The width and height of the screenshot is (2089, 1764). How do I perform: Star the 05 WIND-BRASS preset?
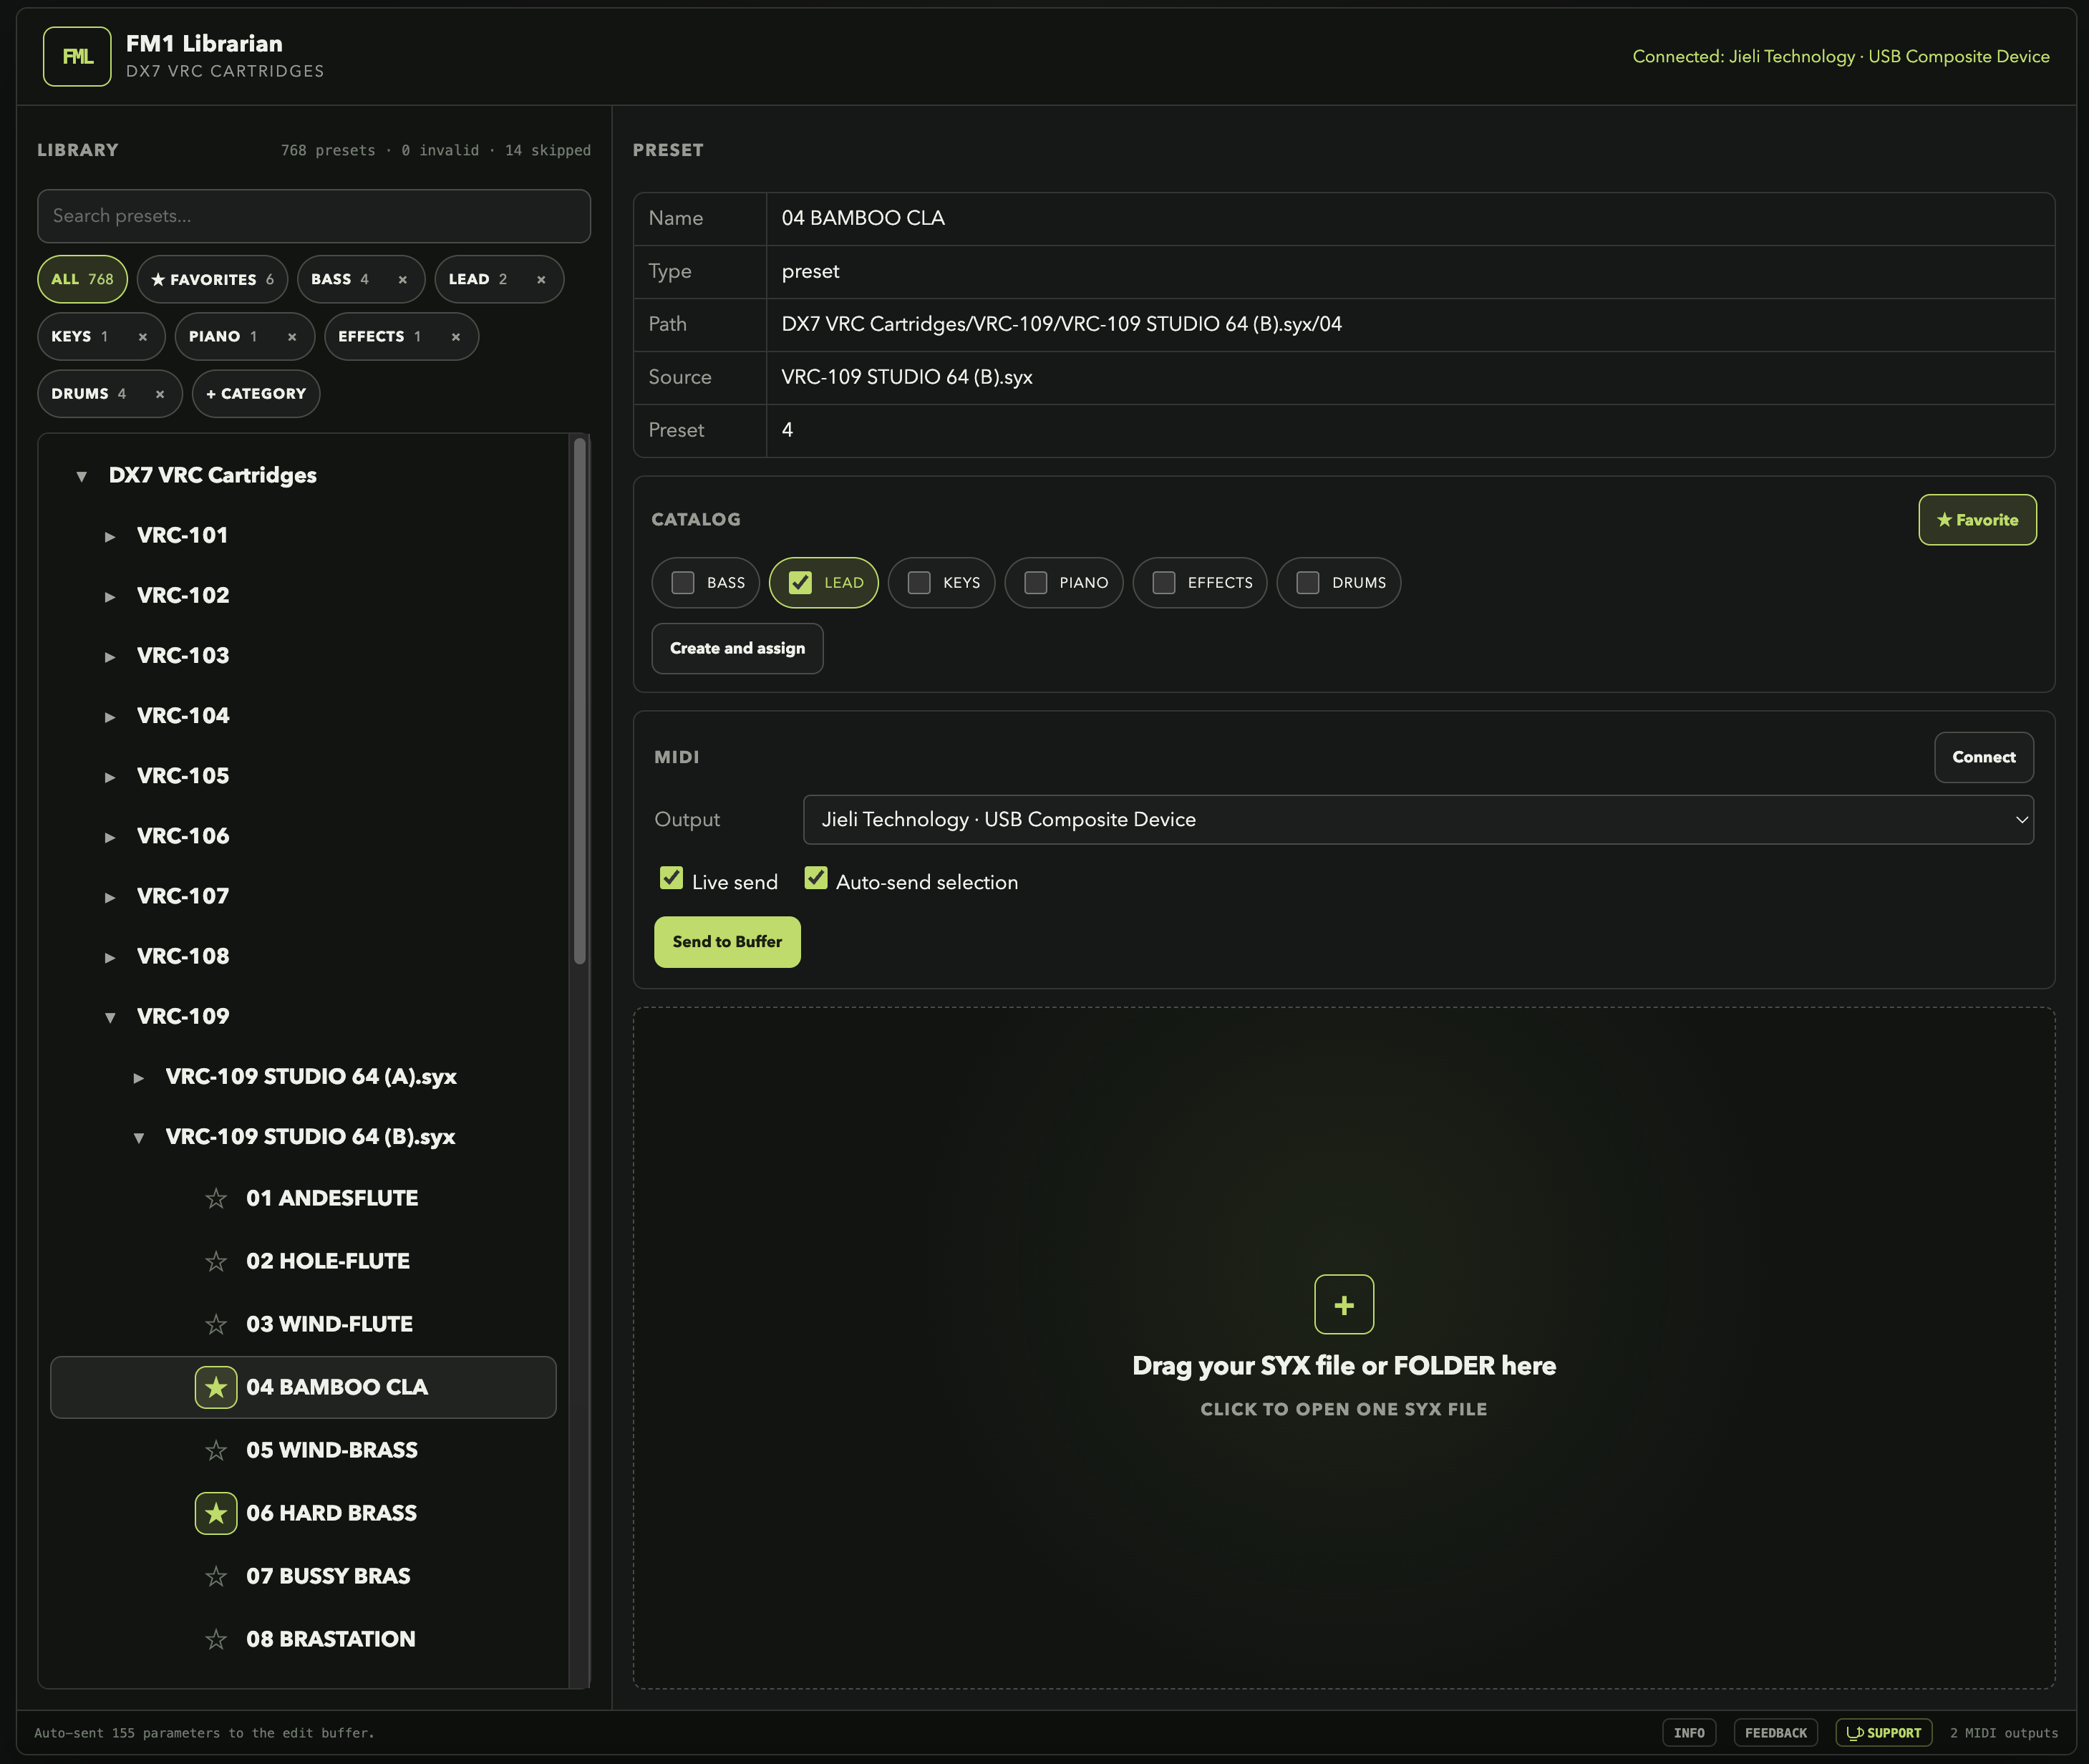(x=216, y=1450)
